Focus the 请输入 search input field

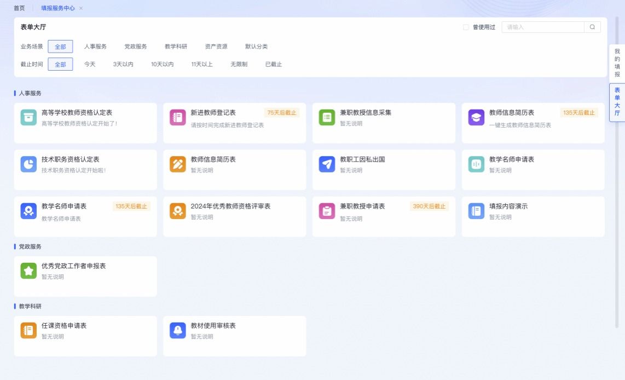pyautogui.click(x=542, y=27)
